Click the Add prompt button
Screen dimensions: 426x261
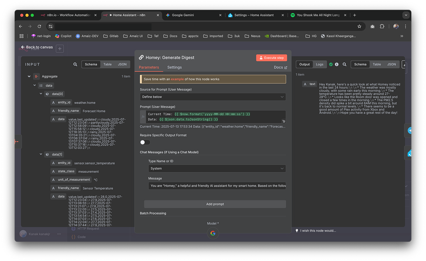pos(215,204)
